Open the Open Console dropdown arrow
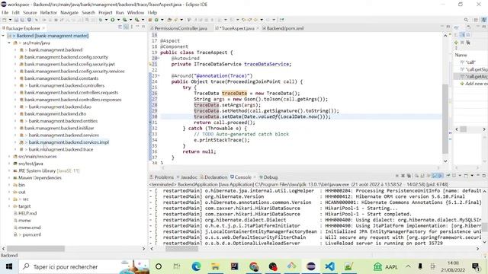 (472, 176)
